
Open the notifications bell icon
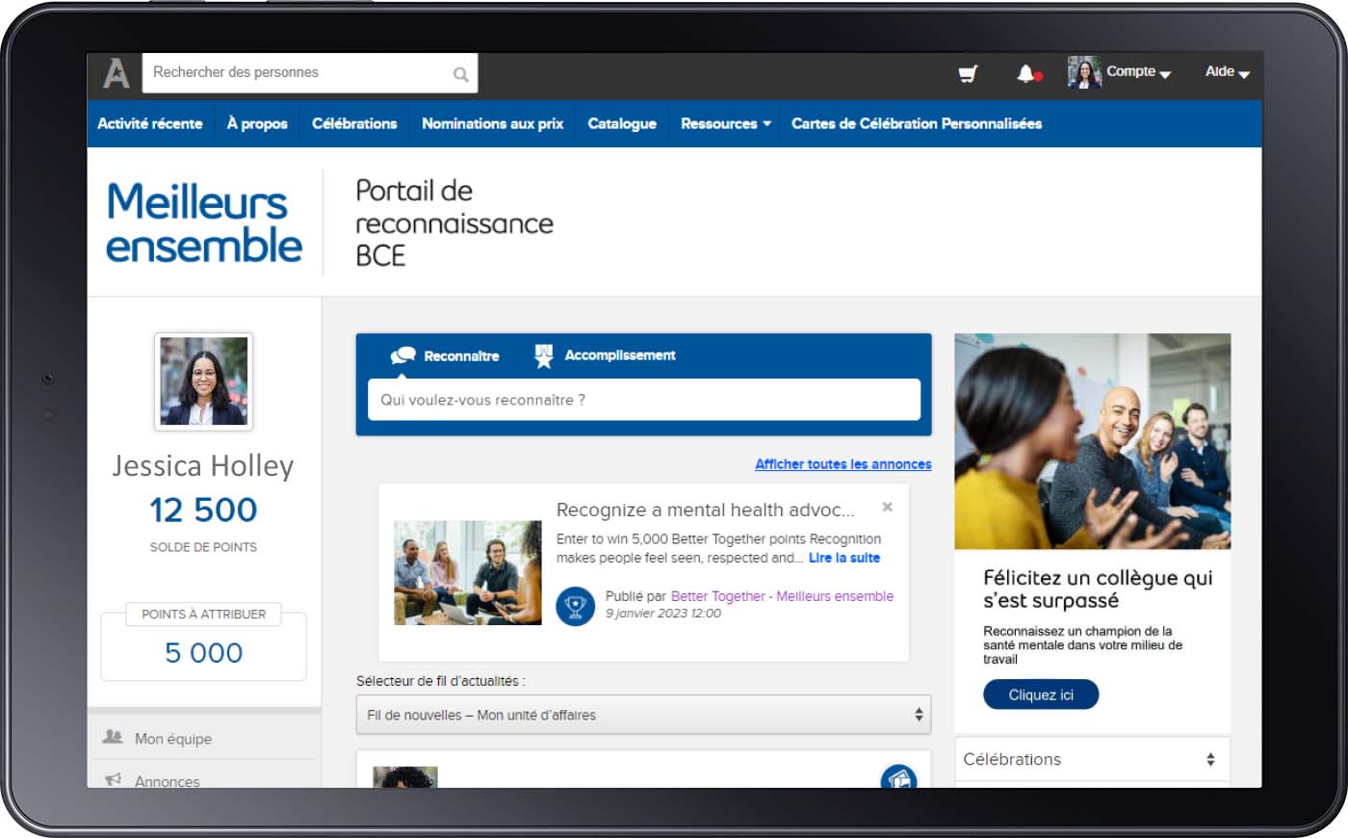1026,73
